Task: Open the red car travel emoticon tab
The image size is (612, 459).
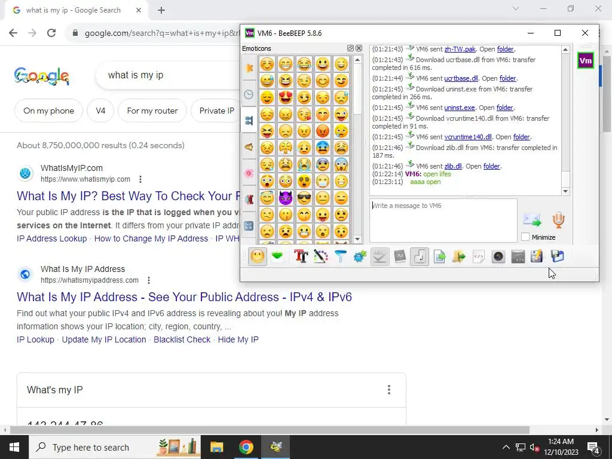Action: 249,200
